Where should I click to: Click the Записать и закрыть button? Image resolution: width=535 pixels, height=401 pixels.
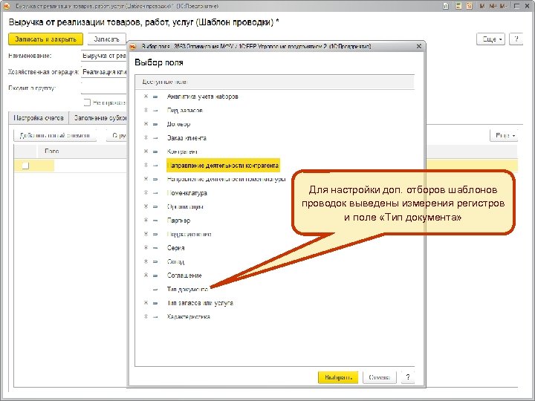click(45, 39)
